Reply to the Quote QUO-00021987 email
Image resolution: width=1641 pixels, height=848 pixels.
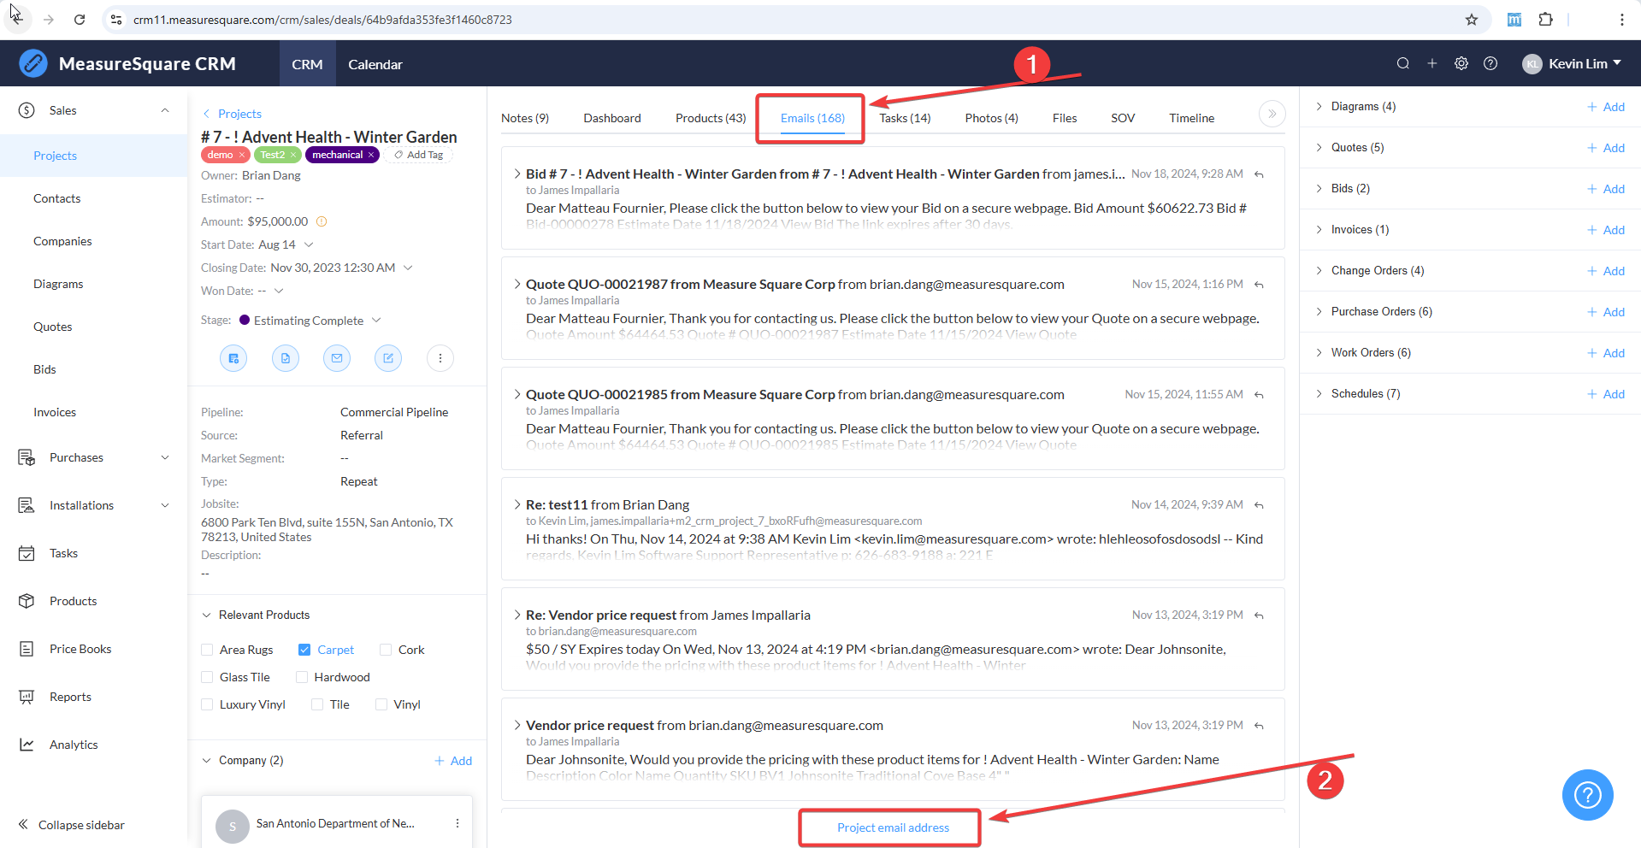(x=1259, y=285)
